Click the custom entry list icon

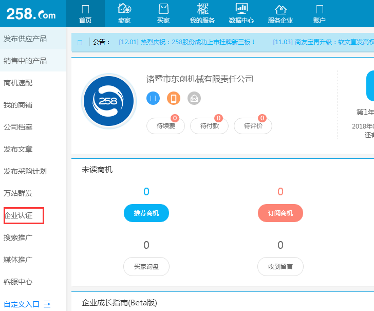47,304
